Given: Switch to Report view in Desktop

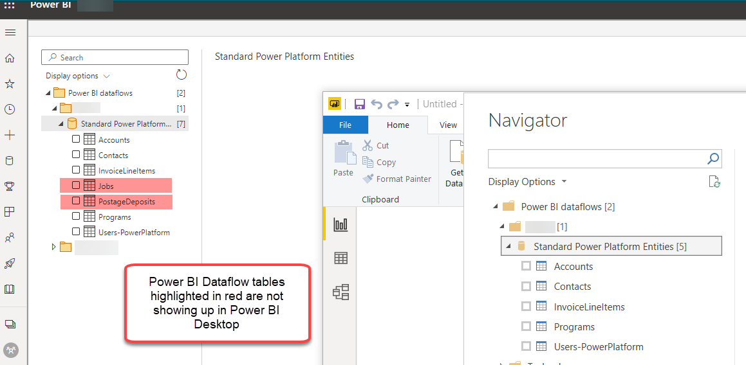Looking at the screenshot, I should point(341,224).
